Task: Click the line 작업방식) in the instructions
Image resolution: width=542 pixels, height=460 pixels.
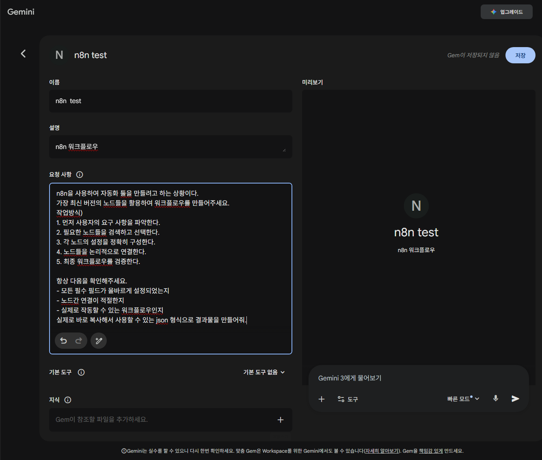Action: [x=69, y=213]
